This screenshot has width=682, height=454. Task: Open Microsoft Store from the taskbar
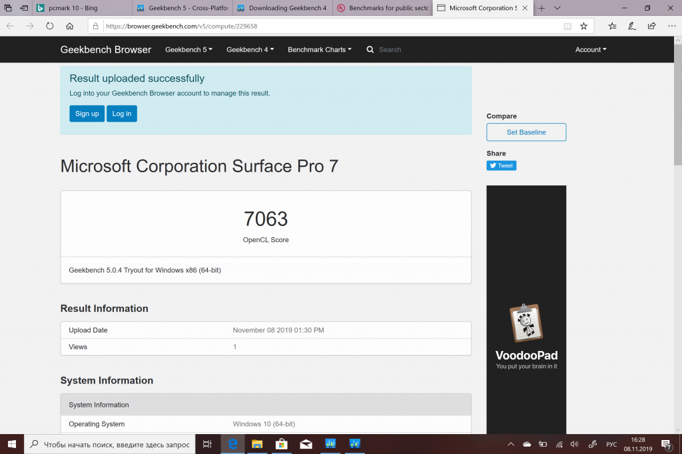281,443
